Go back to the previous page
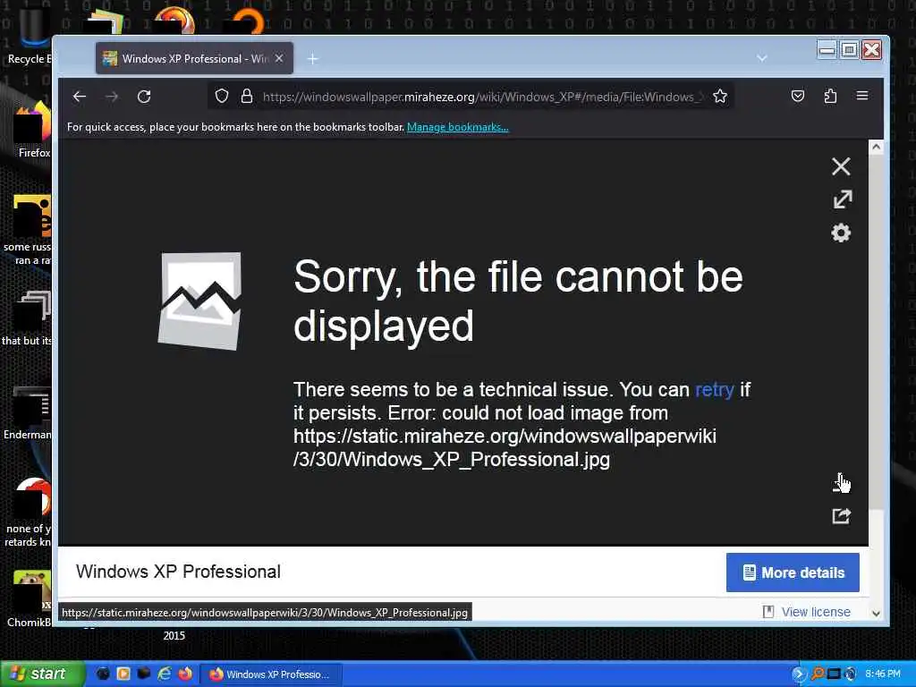Viewport: 916px width, 687px height. [80, 97]
